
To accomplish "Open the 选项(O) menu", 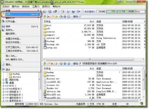I will (x=46, y=7).
